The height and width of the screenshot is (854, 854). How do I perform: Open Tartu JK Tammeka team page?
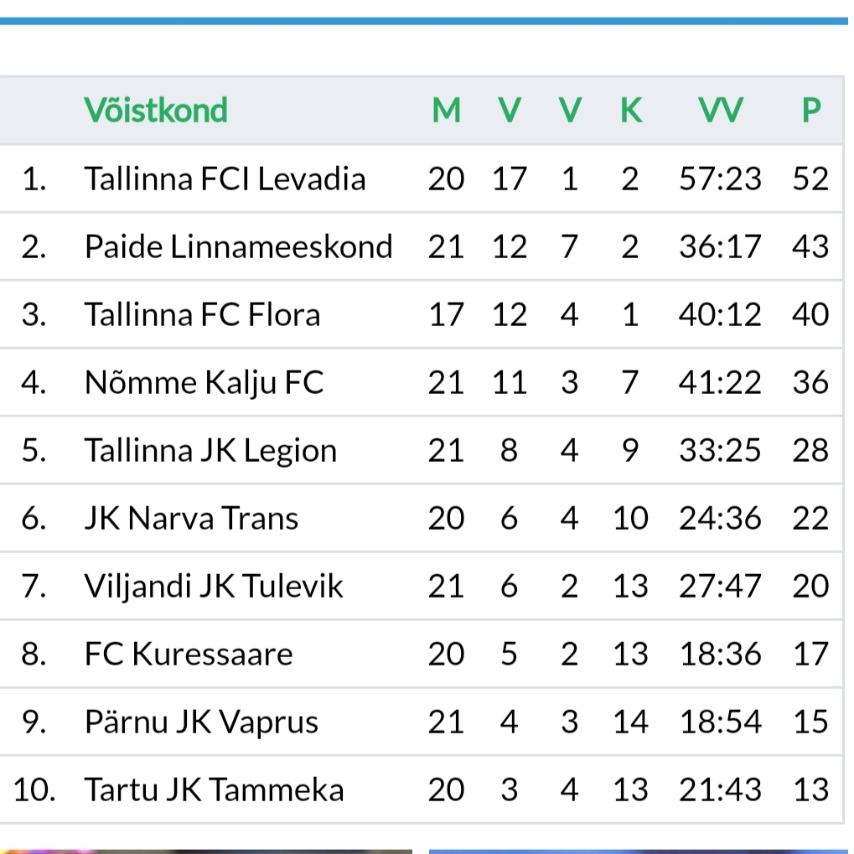point(214,789)
